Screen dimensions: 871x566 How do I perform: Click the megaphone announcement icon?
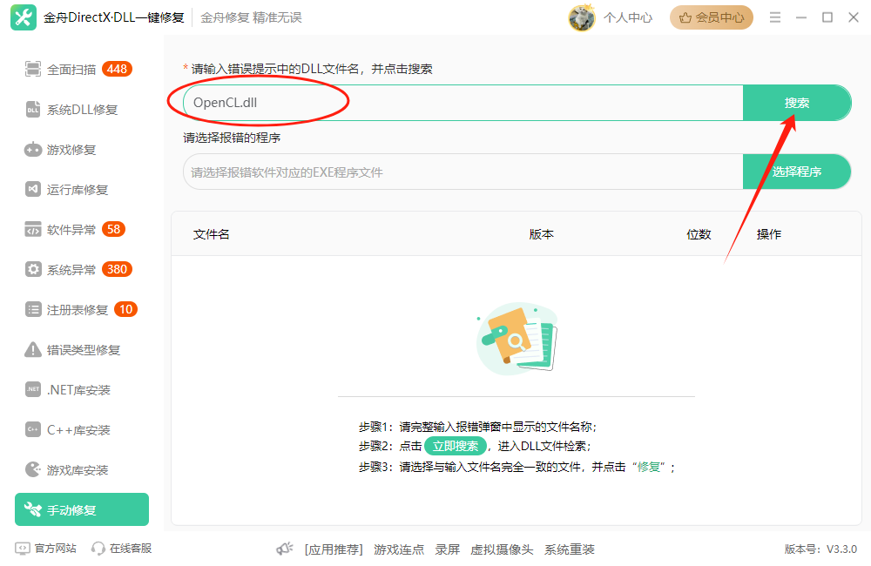(x=285, y=549)
